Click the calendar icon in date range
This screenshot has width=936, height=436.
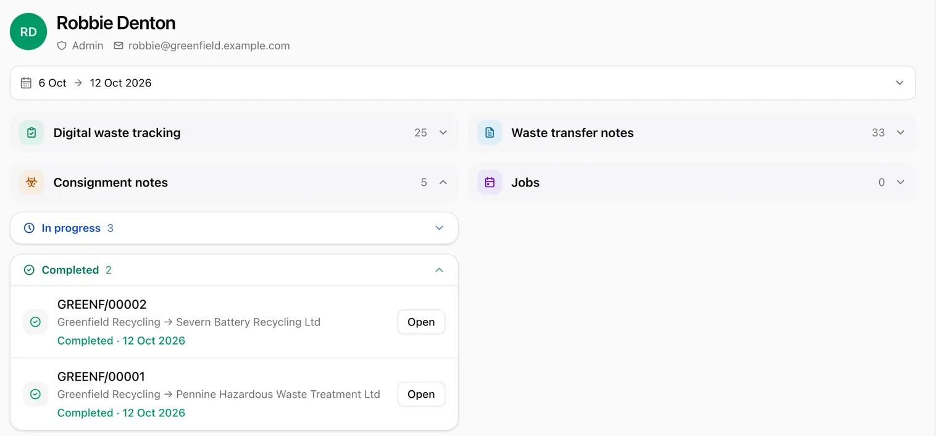point(26,83)
